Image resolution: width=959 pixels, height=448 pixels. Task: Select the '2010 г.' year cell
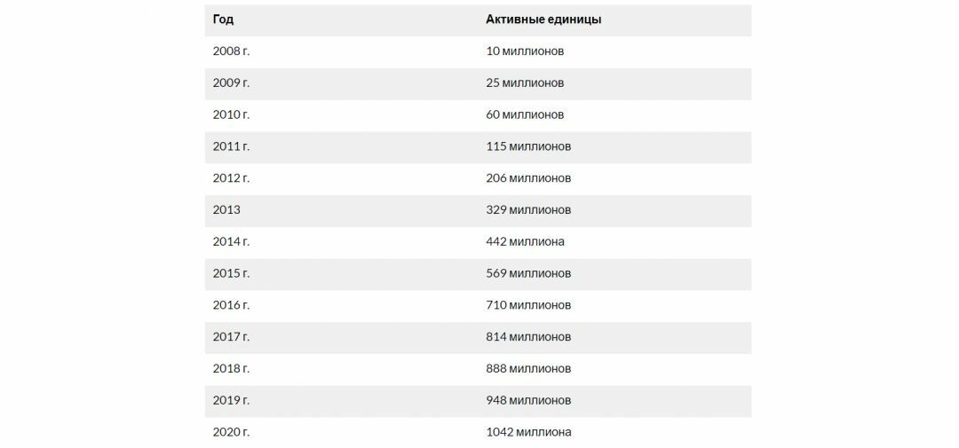[x=231, y=115]
